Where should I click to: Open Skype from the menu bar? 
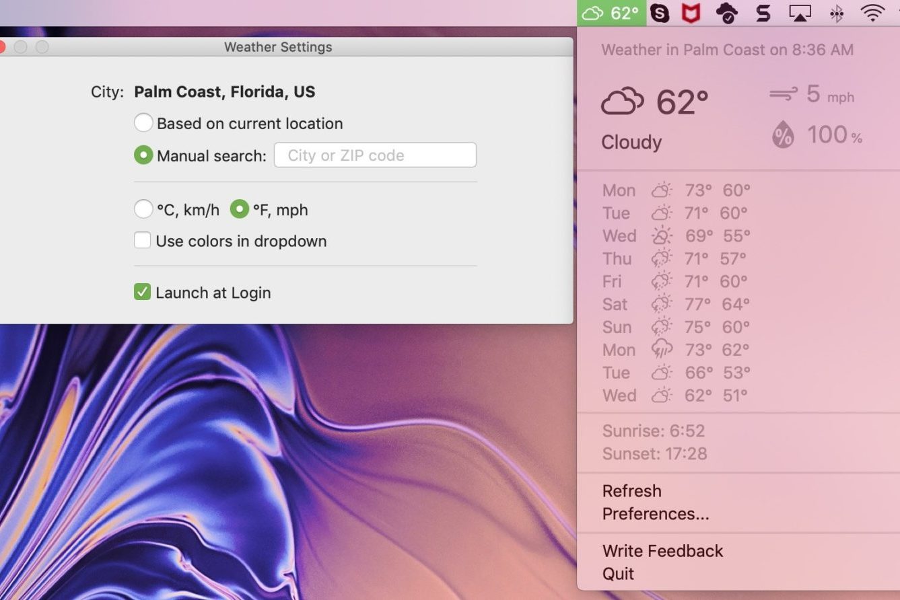click(660, 11)
